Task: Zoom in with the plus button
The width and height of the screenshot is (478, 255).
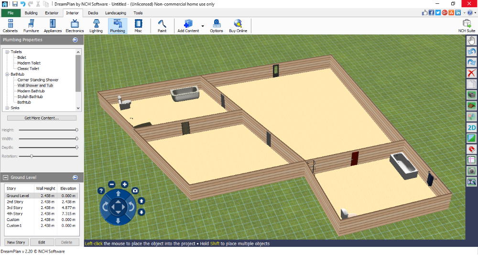Action: tap(124, 184)
